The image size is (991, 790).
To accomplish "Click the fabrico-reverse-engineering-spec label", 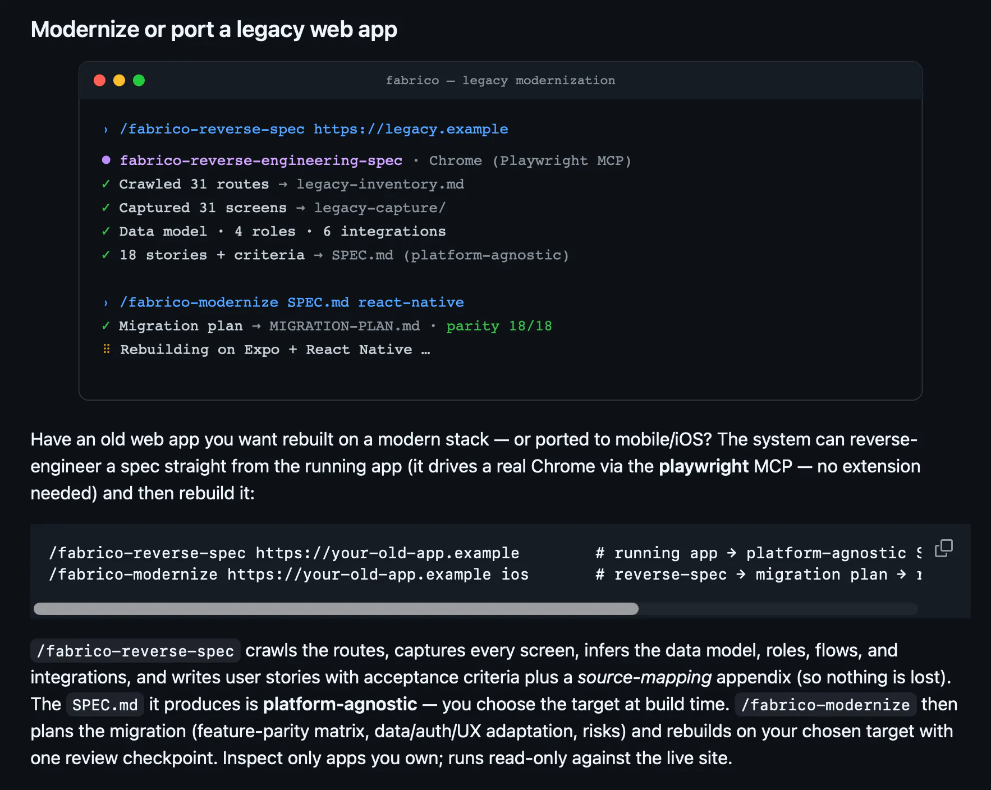I will tap(261, 160).
